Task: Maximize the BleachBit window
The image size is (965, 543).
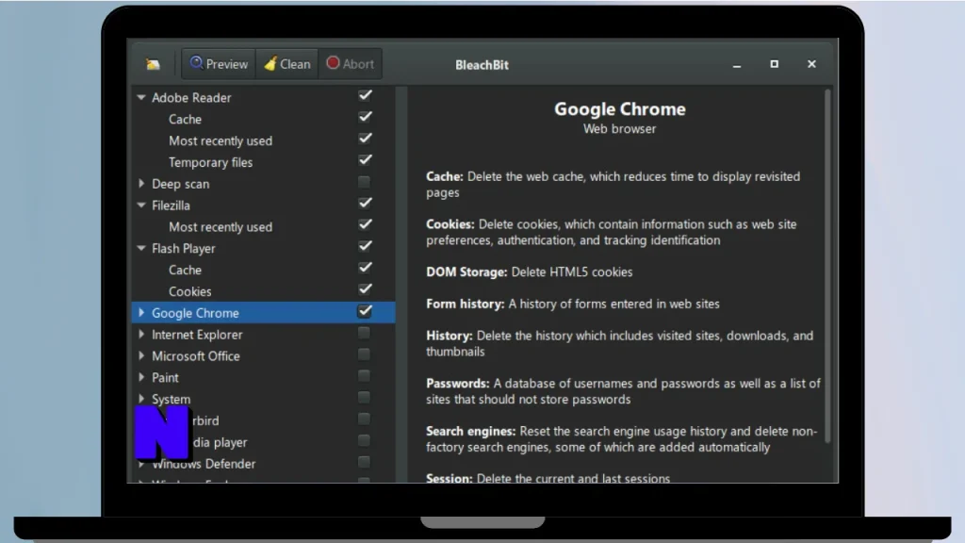Action: click(775, 64)
